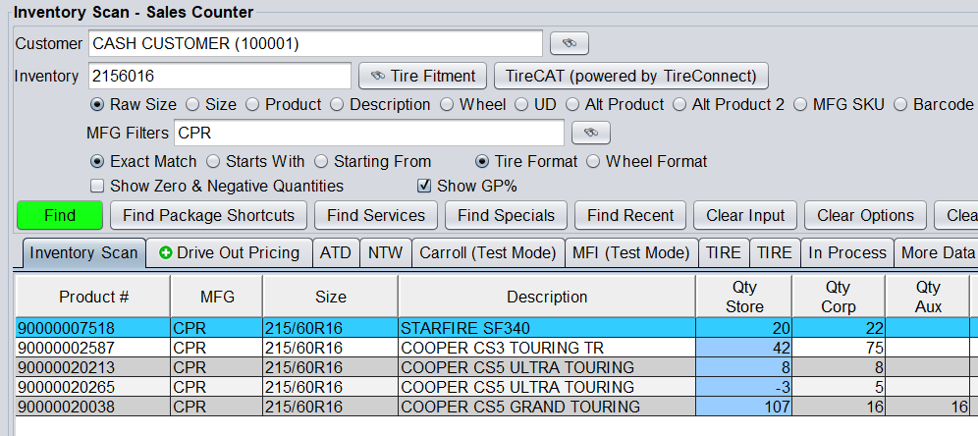Uncheck the Show GP% checkbox
Screen dimensions: 978x436
tap(425, 186)
